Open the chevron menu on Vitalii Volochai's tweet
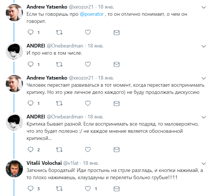216x196 pixels. 204,164
